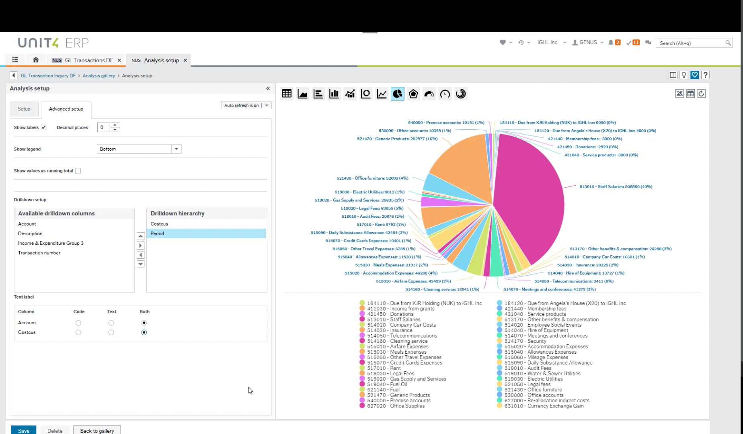
Task: Click the lightbulb tips icon
Action: coord(684,75)
